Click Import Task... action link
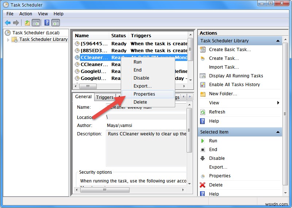Viewport: 292px width, 208px height. (x=224, y=67)
